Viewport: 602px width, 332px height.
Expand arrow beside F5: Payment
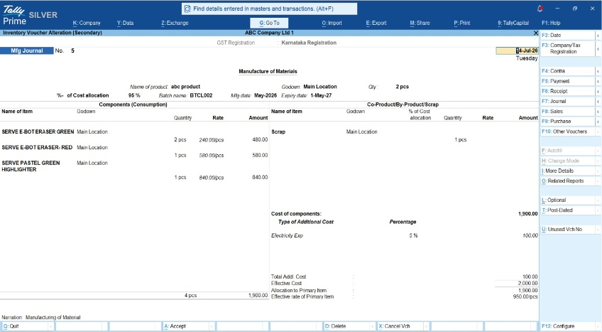click(598, 81)
